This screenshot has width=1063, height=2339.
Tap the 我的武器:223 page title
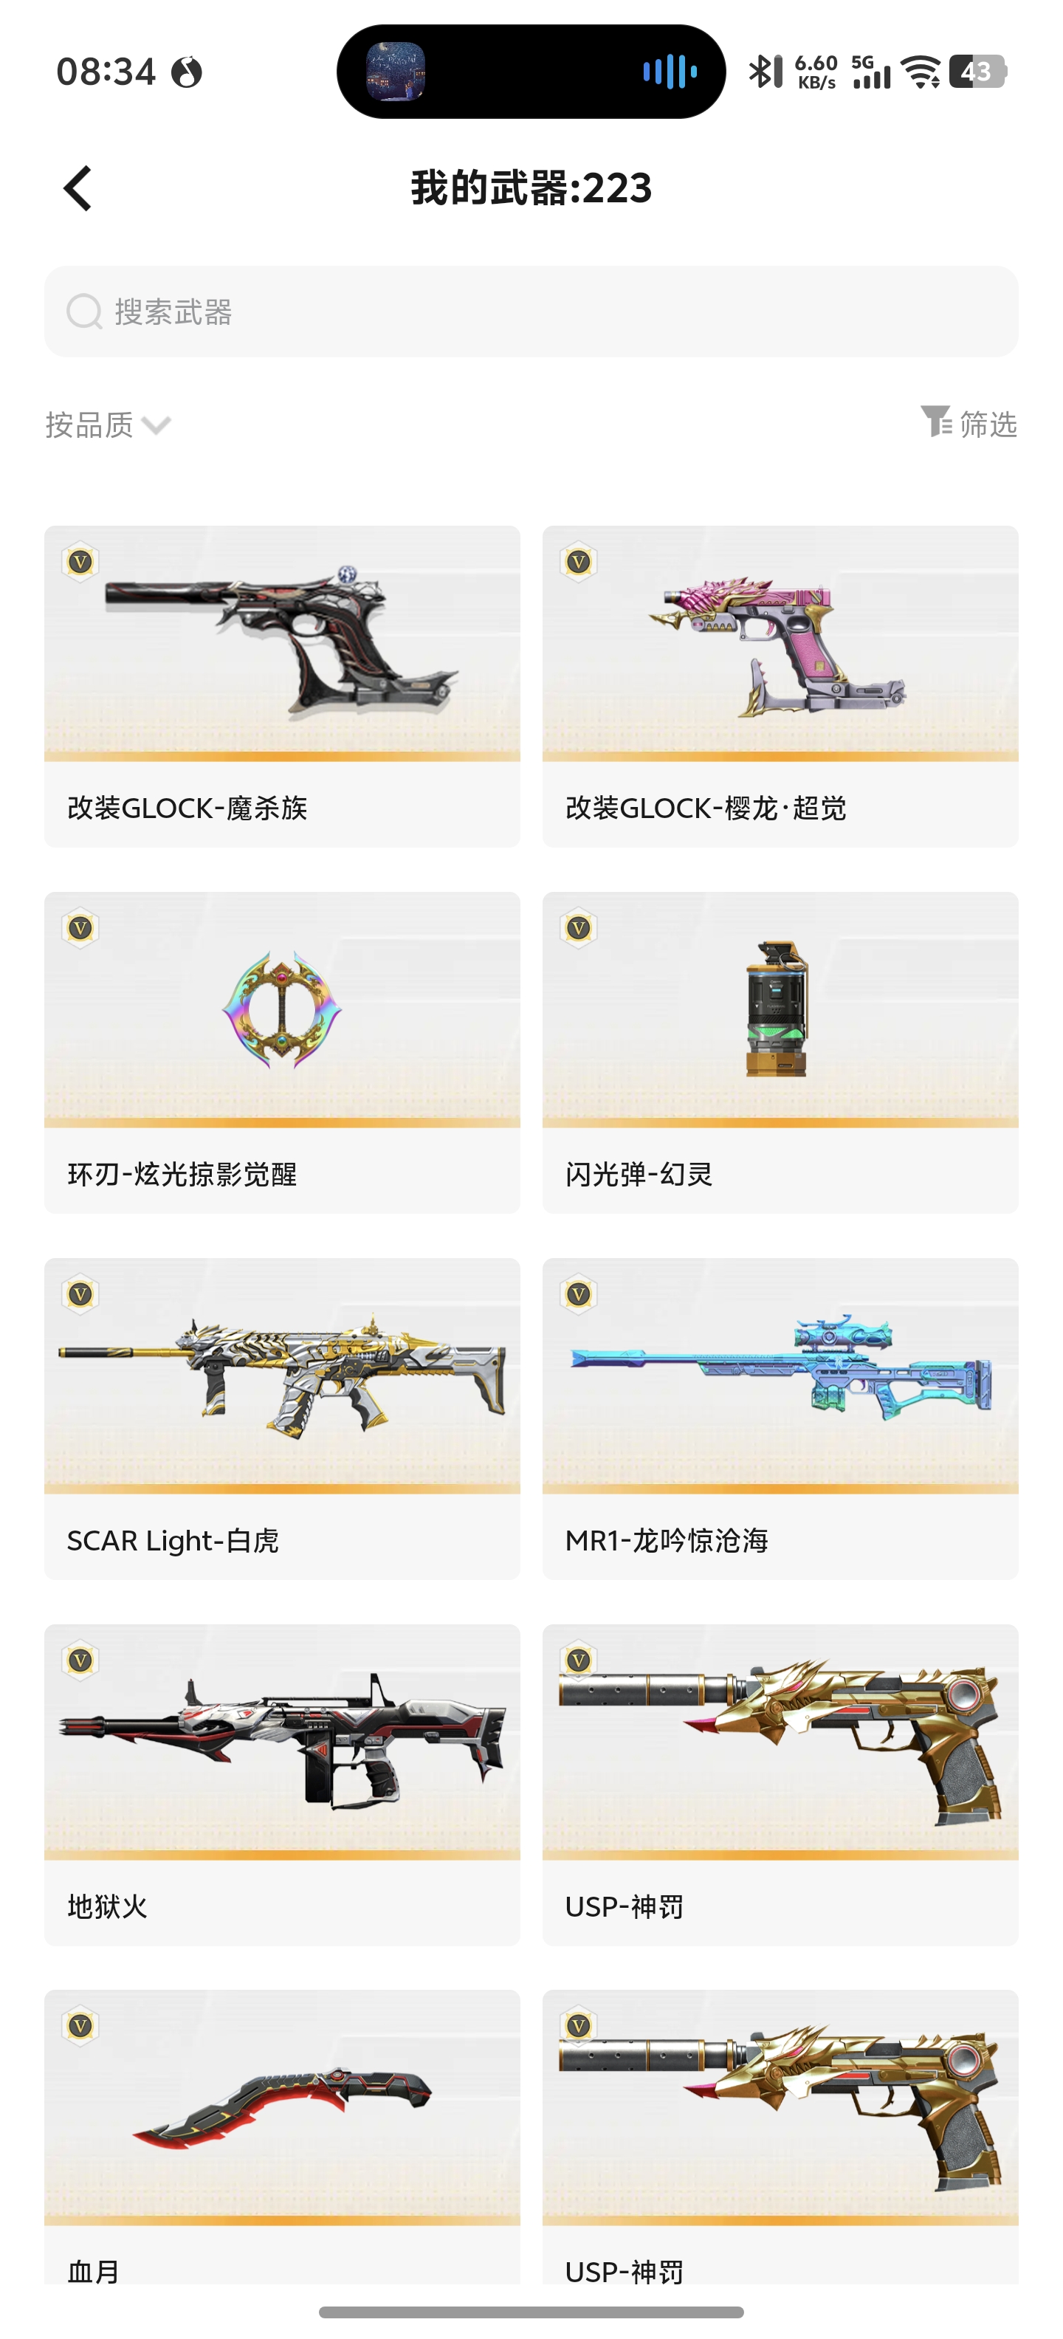coord(531,188)
